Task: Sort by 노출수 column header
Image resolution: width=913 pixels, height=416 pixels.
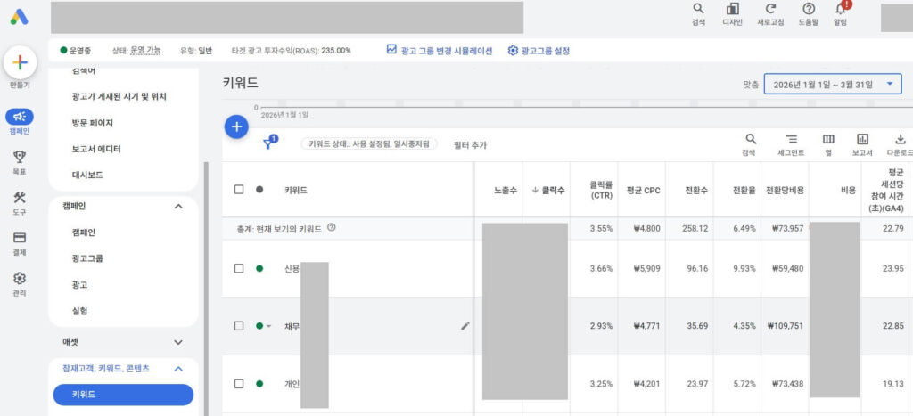Action: coord(506,191)
